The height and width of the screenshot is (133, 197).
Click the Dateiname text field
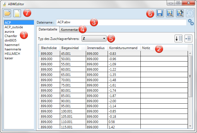point(121,22)
